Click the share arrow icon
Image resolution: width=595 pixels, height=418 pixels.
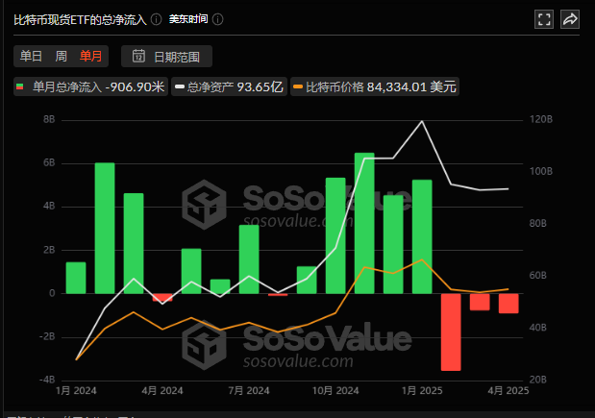click(x=569, y=19)
